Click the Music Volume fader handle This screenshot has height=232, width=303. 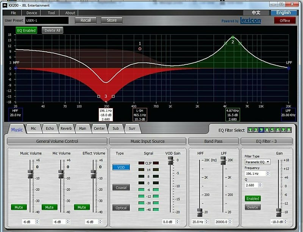30,174
